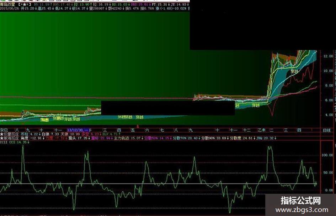The image size is (336, 216).
Task: Click the closing price 收14.37 value
Action: click(x=79, y=9)
